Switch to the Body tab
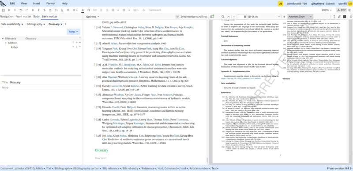 point(37,16)
